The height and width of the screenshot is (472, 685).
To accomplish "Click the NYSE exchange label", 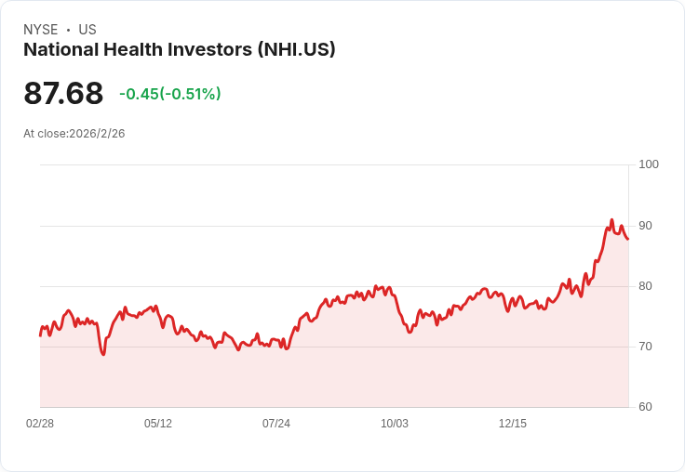I will tap(40, 30).
